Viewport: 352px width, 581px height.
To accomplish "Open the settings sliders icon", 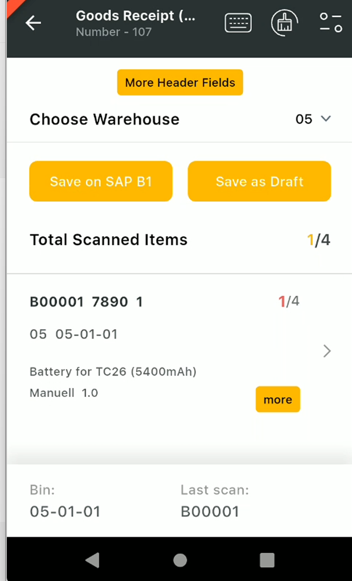I will 331,23.
